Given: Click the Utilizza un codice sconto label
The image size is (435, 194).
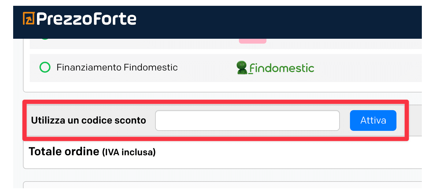Looking at the screenshot, I should (x=88, y=120).
